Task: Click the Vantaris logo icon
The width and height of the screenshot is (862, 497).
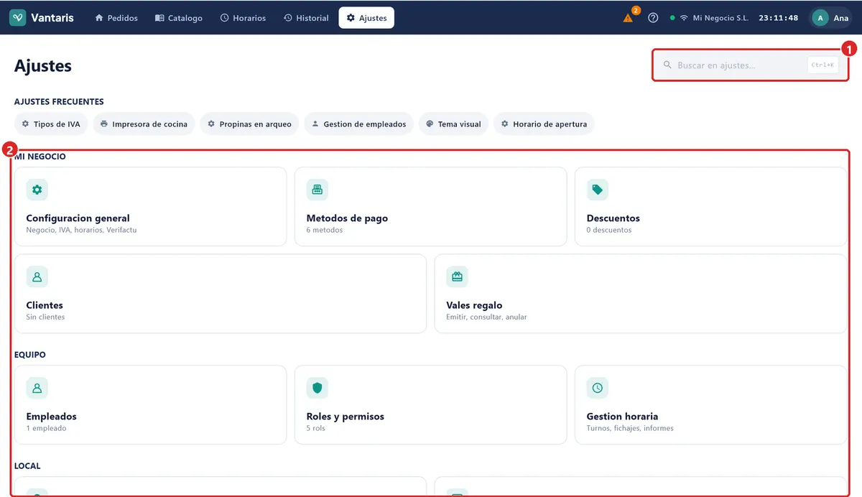Action: [x=18, y=18]
